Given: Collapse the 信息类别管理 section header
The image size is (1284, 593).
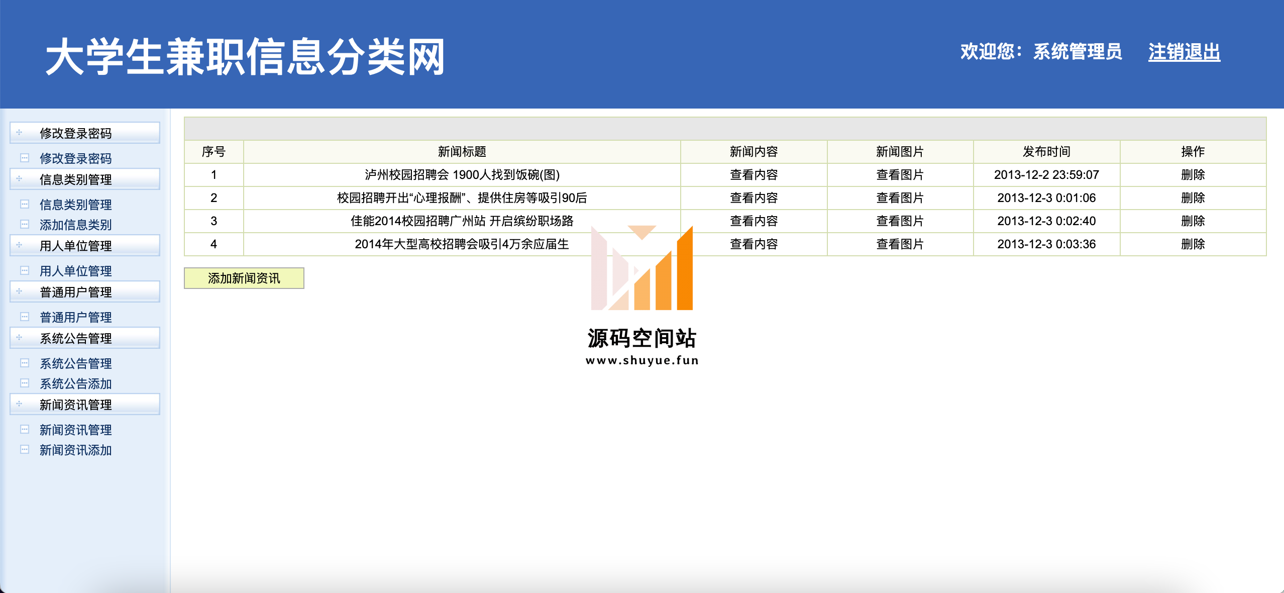Looking at the screenshot, I should [x=85, y=179].
